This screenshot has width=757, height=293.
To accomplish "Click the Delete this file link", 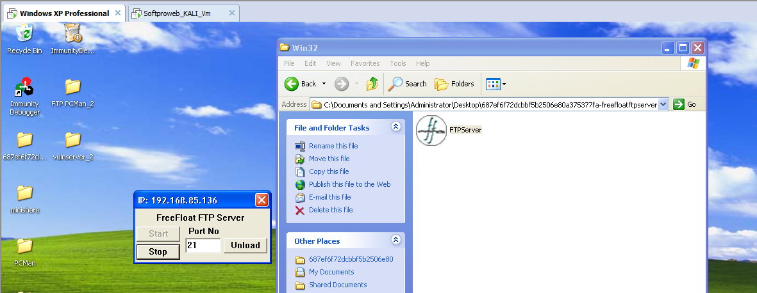I will tap(331, 210).
